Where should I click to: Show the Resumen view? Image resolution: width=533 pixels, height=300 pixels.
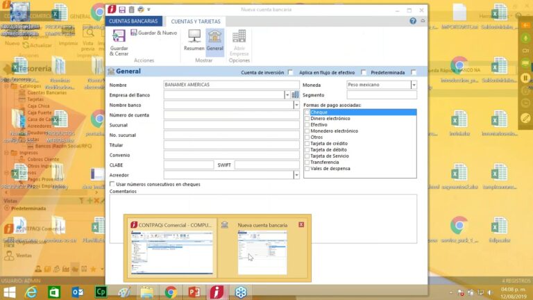(x=194, y=40)
